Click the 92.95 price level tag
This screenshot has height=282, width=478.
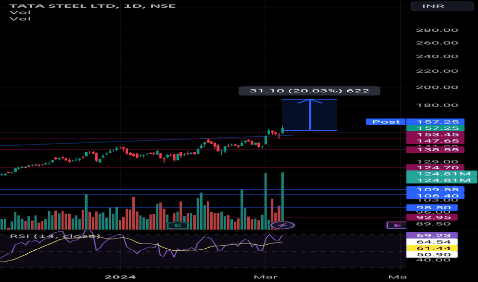432,217
